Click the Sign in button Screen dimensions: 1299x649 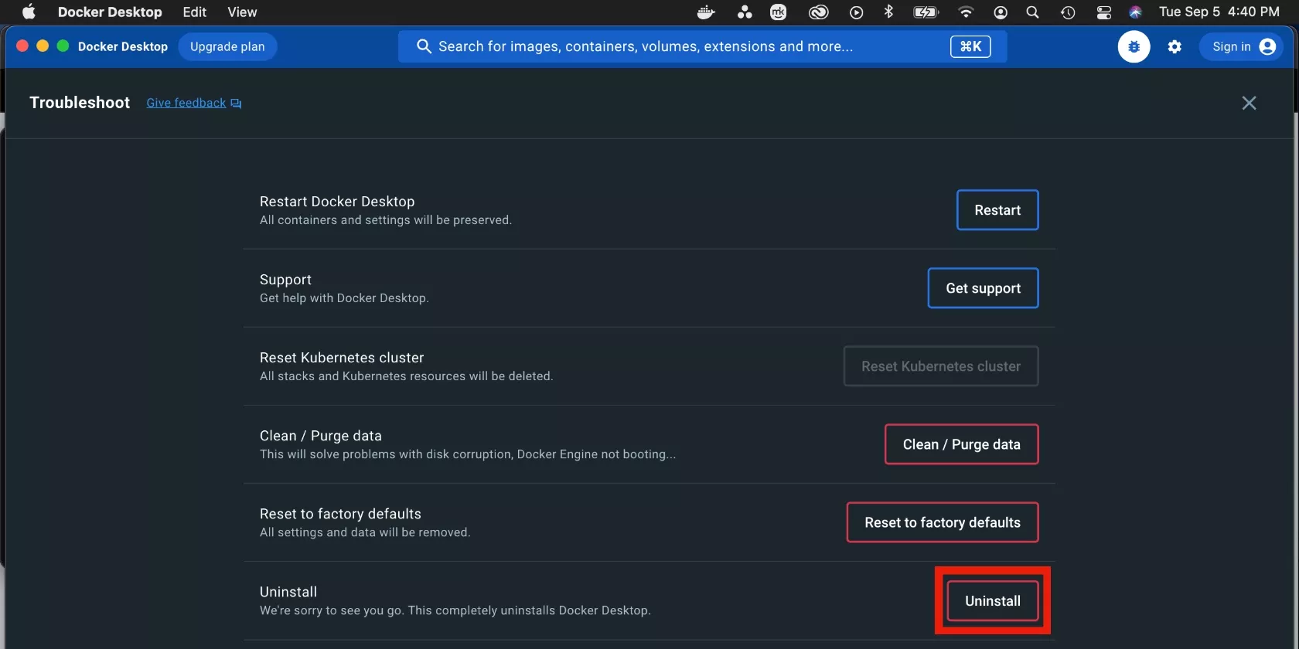click(x=1242, y=47)
